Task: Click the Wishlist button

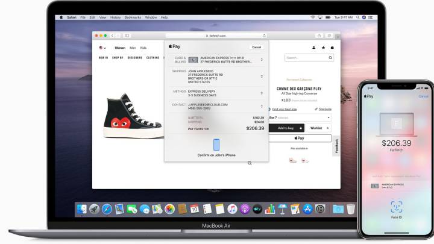Action: [319, 128]
